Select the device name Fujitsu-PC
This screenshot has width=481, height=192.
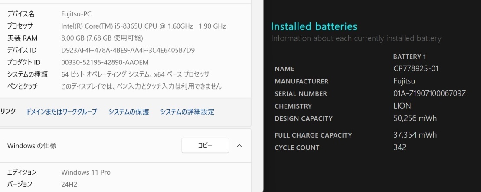pyautogui.click(x=76, y=14)
